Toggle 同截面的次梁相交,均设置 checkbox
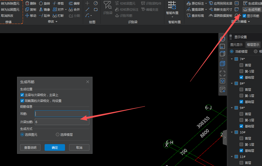 pos(22,101)
